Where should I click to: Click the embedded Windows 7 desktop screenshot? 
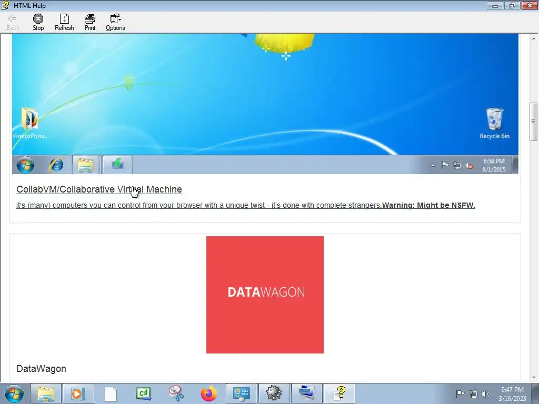coord(265,104)
